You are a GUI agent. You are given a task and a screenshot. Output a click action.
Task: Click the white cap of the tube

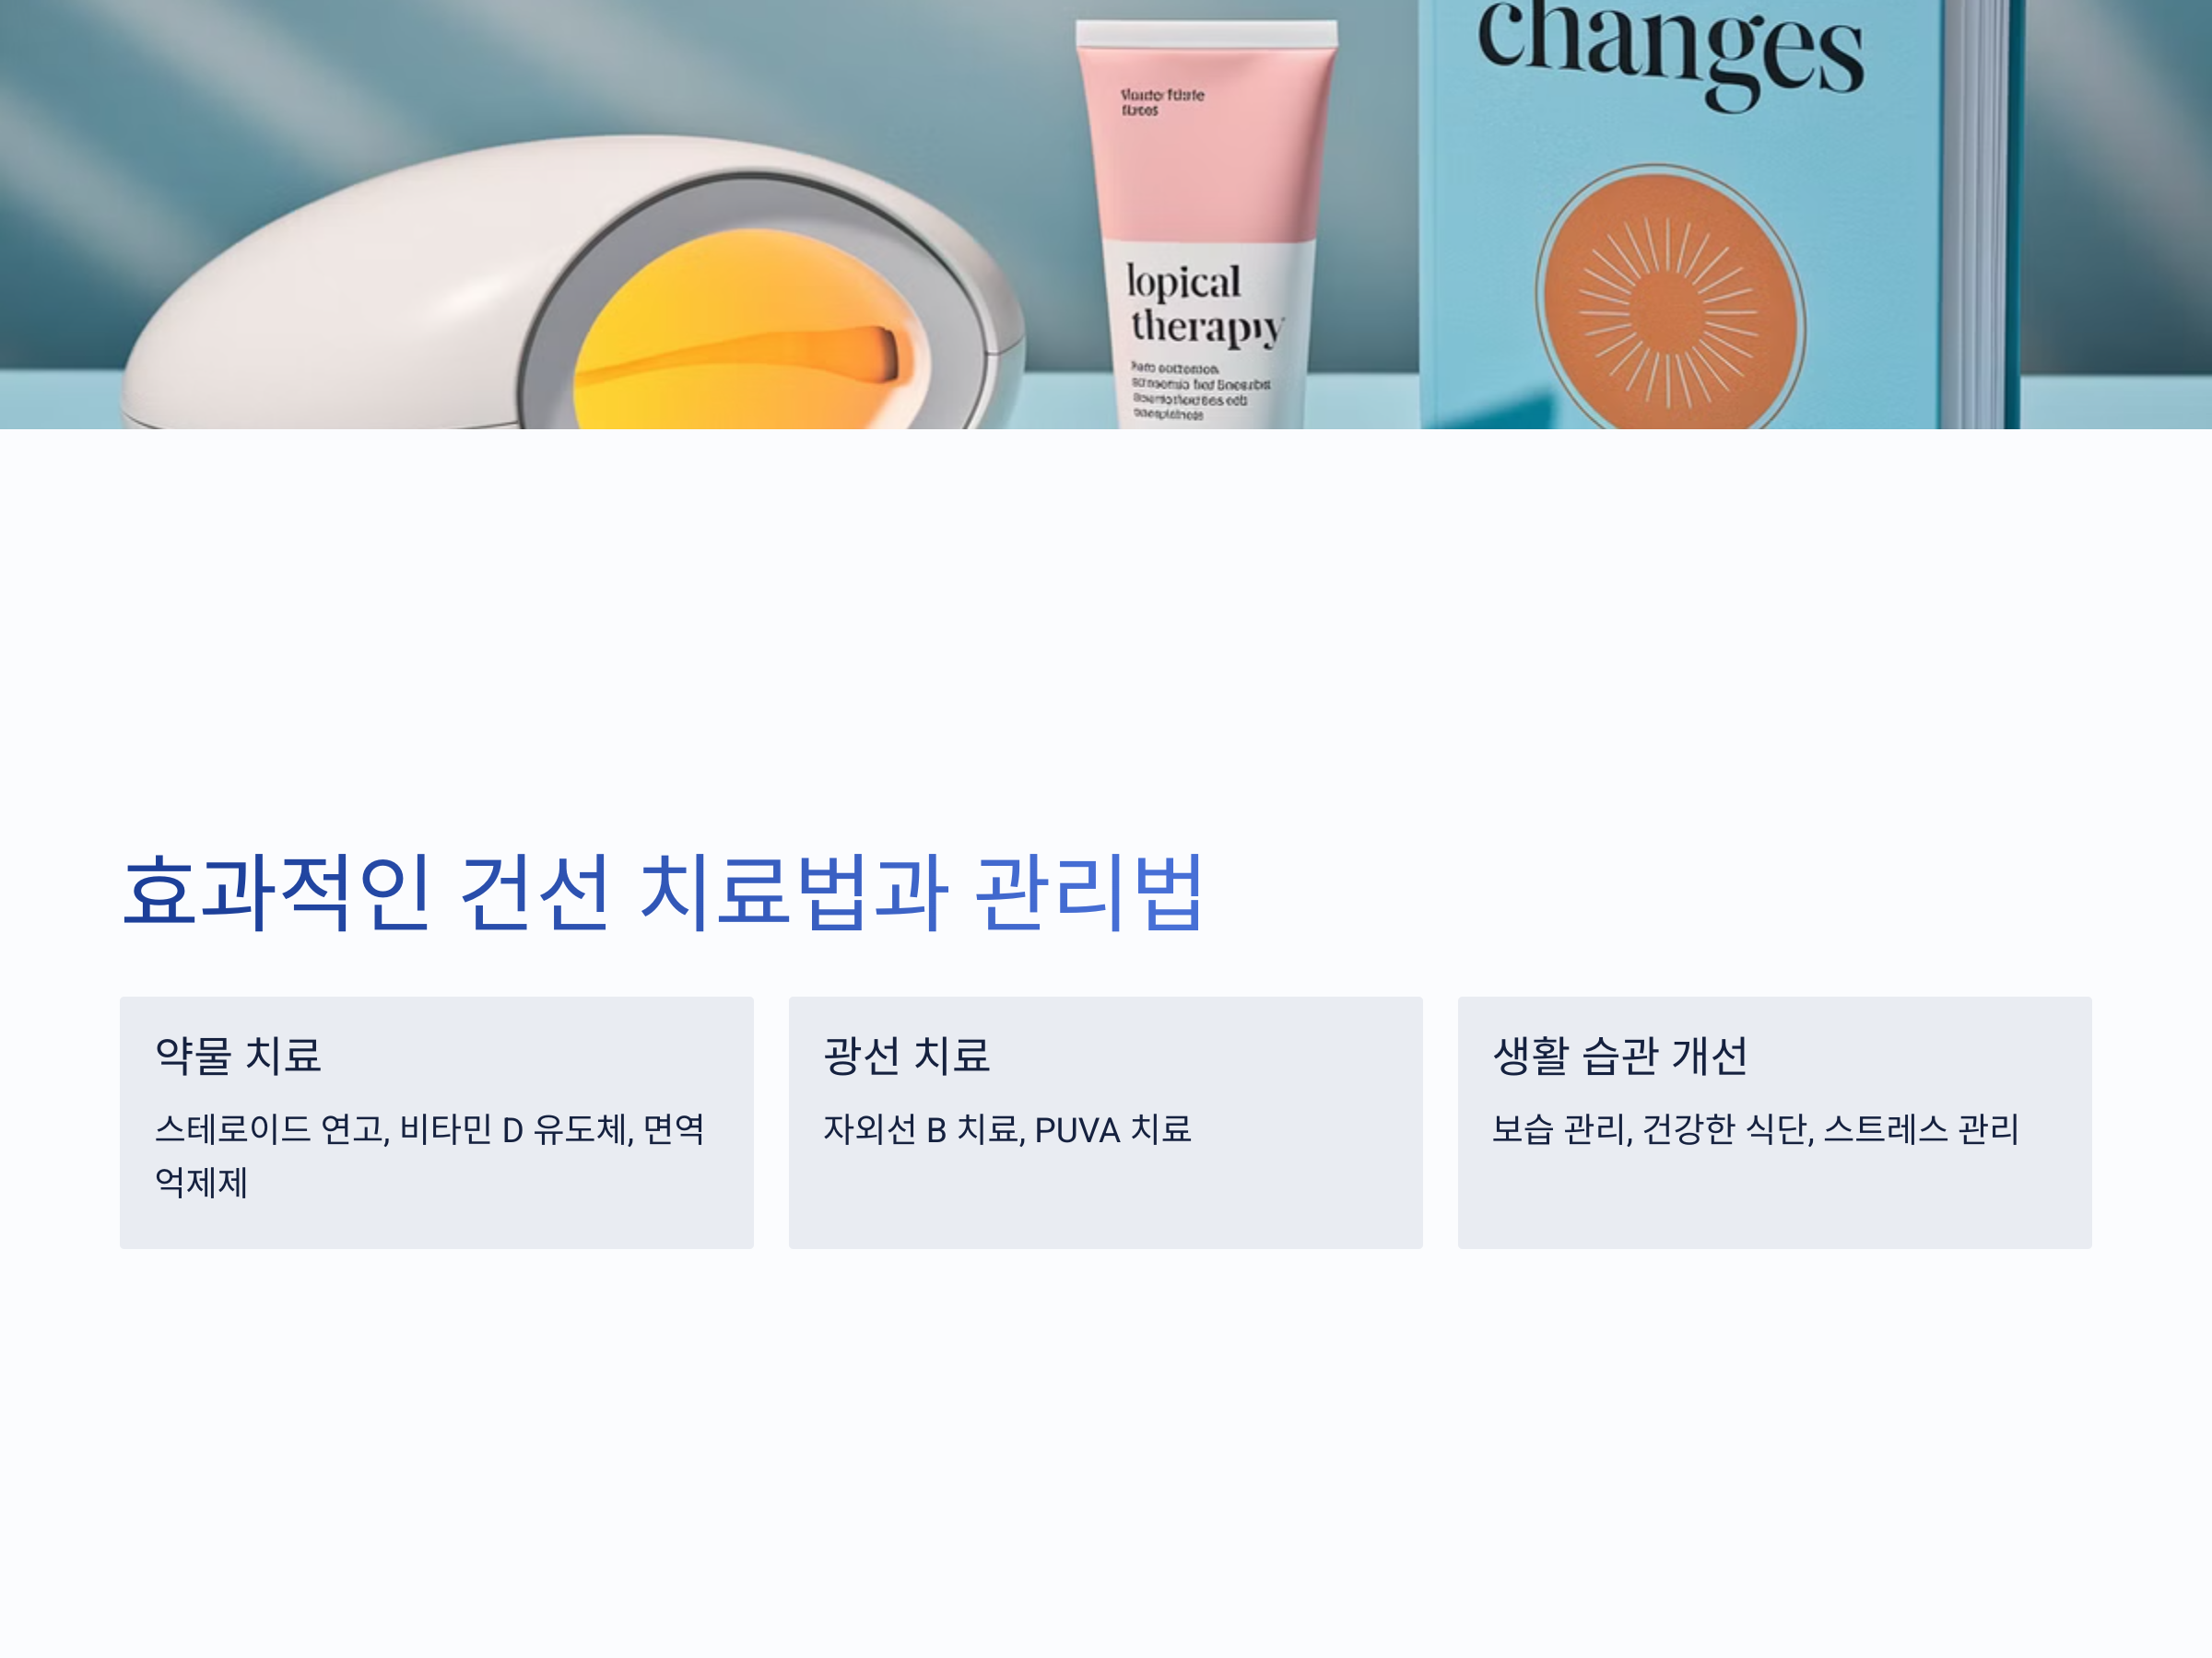pos(1207,33)
